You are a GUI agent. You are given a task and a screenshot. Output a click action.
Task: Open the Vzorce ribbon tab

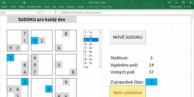coord(47,7)
